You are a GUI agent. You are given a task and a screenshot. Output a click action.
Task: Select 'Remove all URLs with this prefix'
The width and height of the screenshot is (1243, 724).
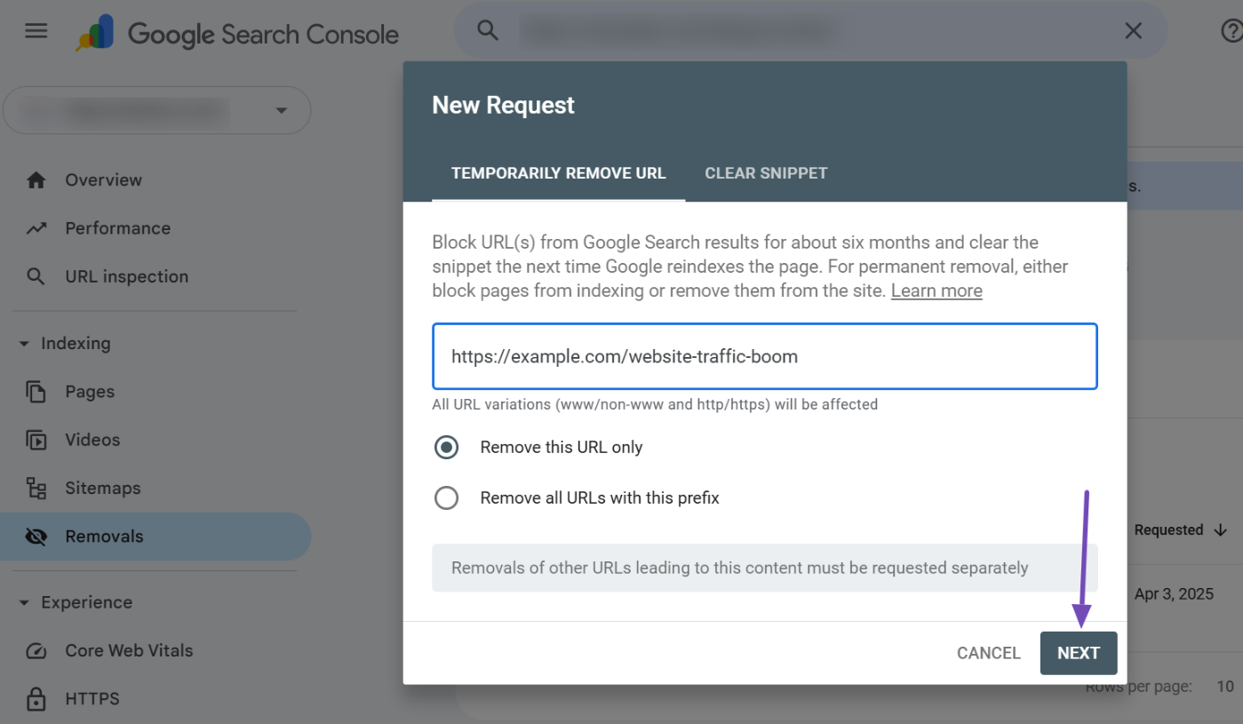click(x=446, y=498)
